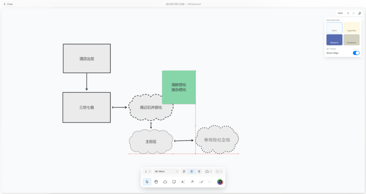This screenshot has width=366, height=194.
Task: Select the 三坊七巷 rectangle
Action: pyautogui.click(x=86, y=107)
